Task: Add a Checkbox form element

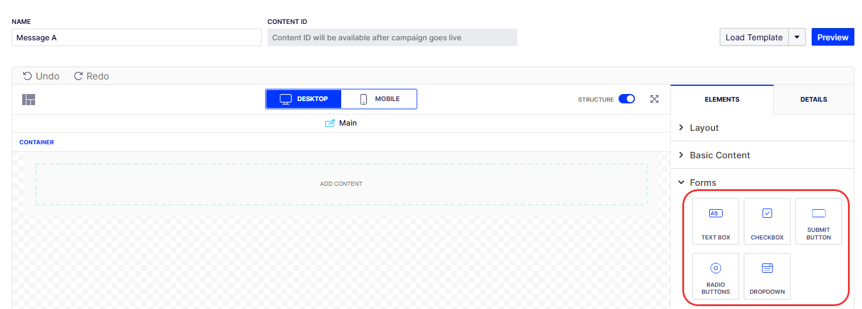Action: (x=767, y=221)
